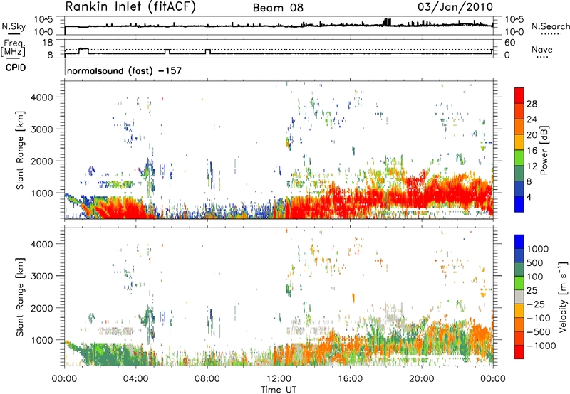The height and width of the screenshot is (394, 570).
Task: Click the "normalsound (fast) -157" mode text
Action: pyautogui.click(x=124, y=70)
